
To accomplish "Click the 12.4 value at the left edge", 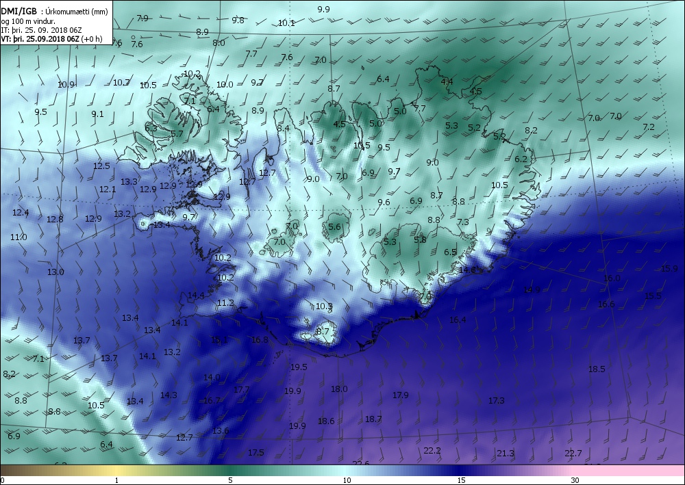I will pos(21,213).
